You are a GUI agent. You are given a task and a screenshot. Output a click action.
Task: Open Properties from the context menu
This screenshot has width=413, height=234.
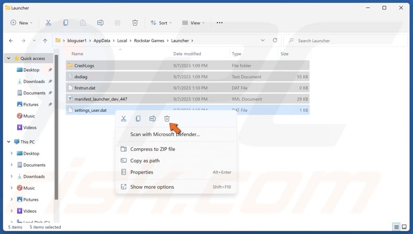pos(176,172)
